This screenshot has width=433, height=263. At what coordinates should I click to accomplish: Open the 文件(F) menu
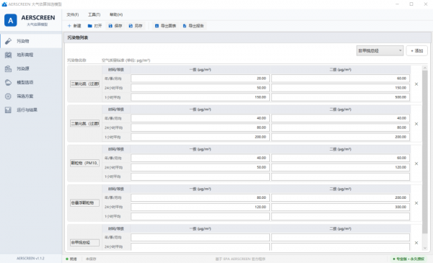[x=73, y=14]
